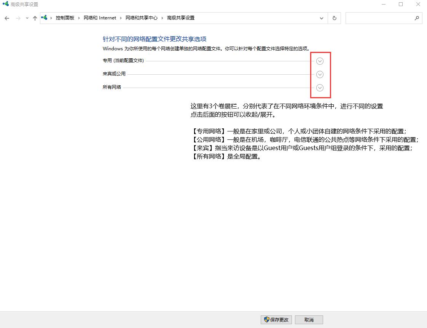Image resolution: width=427 pixels, height=328 pixels.
Task: Select 网络和 Internet in the breadcrumb path
Action: tap(100, 18)
